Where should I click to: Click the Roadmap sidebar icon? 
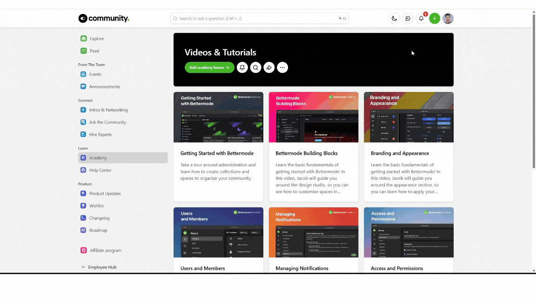tap(83, 230)
